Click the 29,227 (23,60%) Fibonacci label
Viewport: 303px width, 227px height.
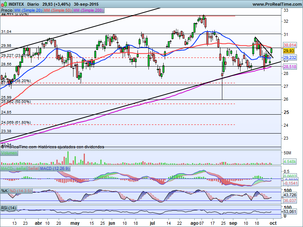click(15, 56)
